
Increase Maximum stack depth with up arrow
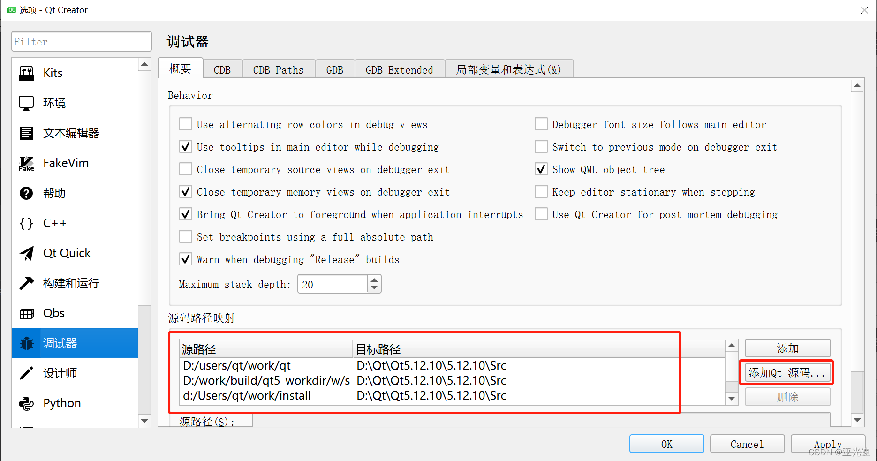(x=374, y=280)
